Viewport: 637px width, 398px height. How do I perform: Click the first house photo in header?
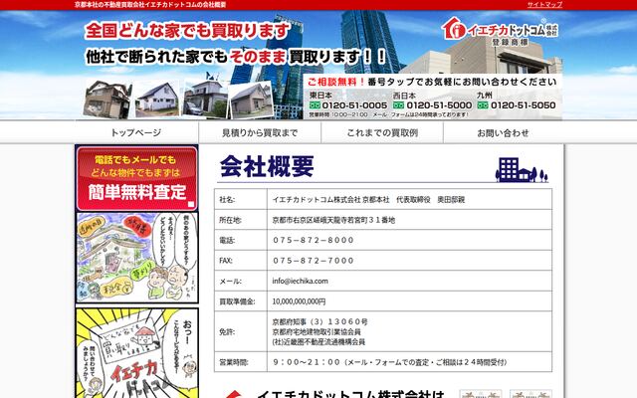pos(107,99)
